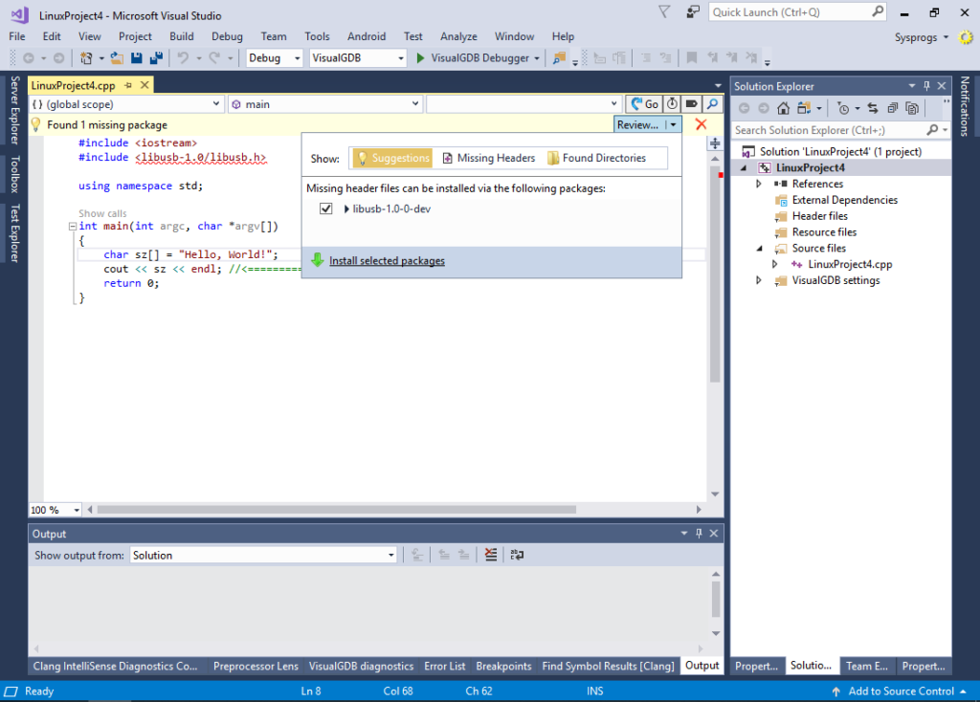The height and width of the screenshot is (702, 980).
Task: Click the Home icon in Solution Explorer
Action: coord(783,108)
